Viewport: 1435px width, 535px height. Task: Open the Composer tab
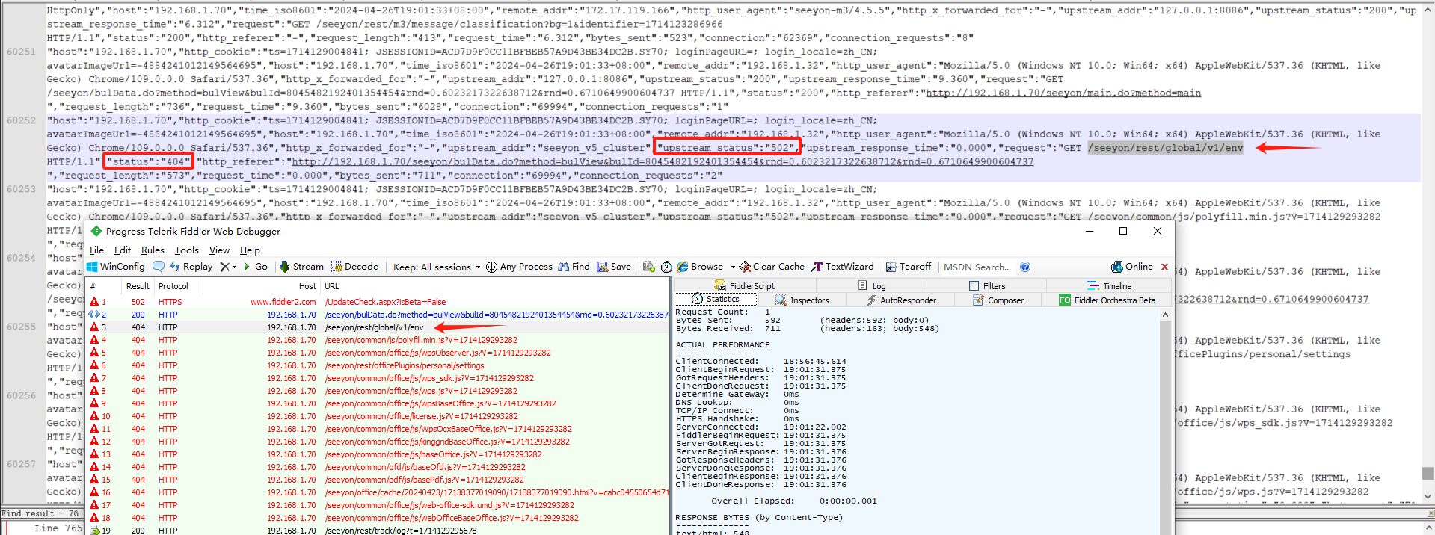(998, 300)
